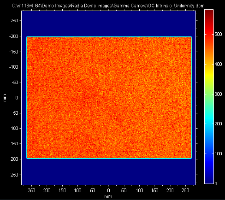225x200 pixels.
Task: Click the horizontal axis 'mm' unit label
Action: [x=108, y=197]
